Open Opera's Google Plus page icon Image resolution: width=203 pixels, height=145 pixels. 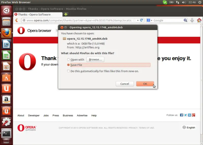(193, 115)
